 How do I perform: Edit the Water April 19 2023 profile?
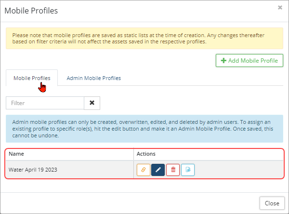point(158,170)
